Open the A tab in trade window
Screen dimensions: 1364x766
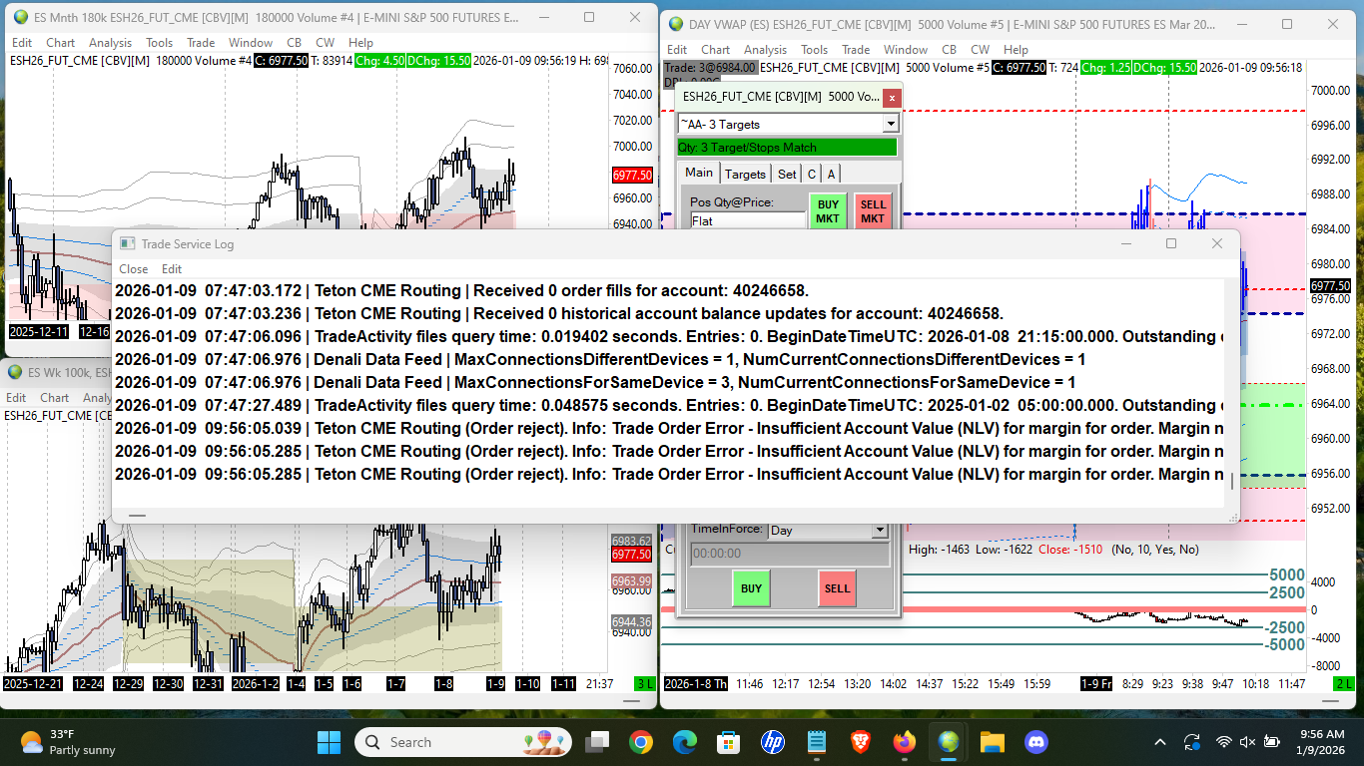pos(831,174)
